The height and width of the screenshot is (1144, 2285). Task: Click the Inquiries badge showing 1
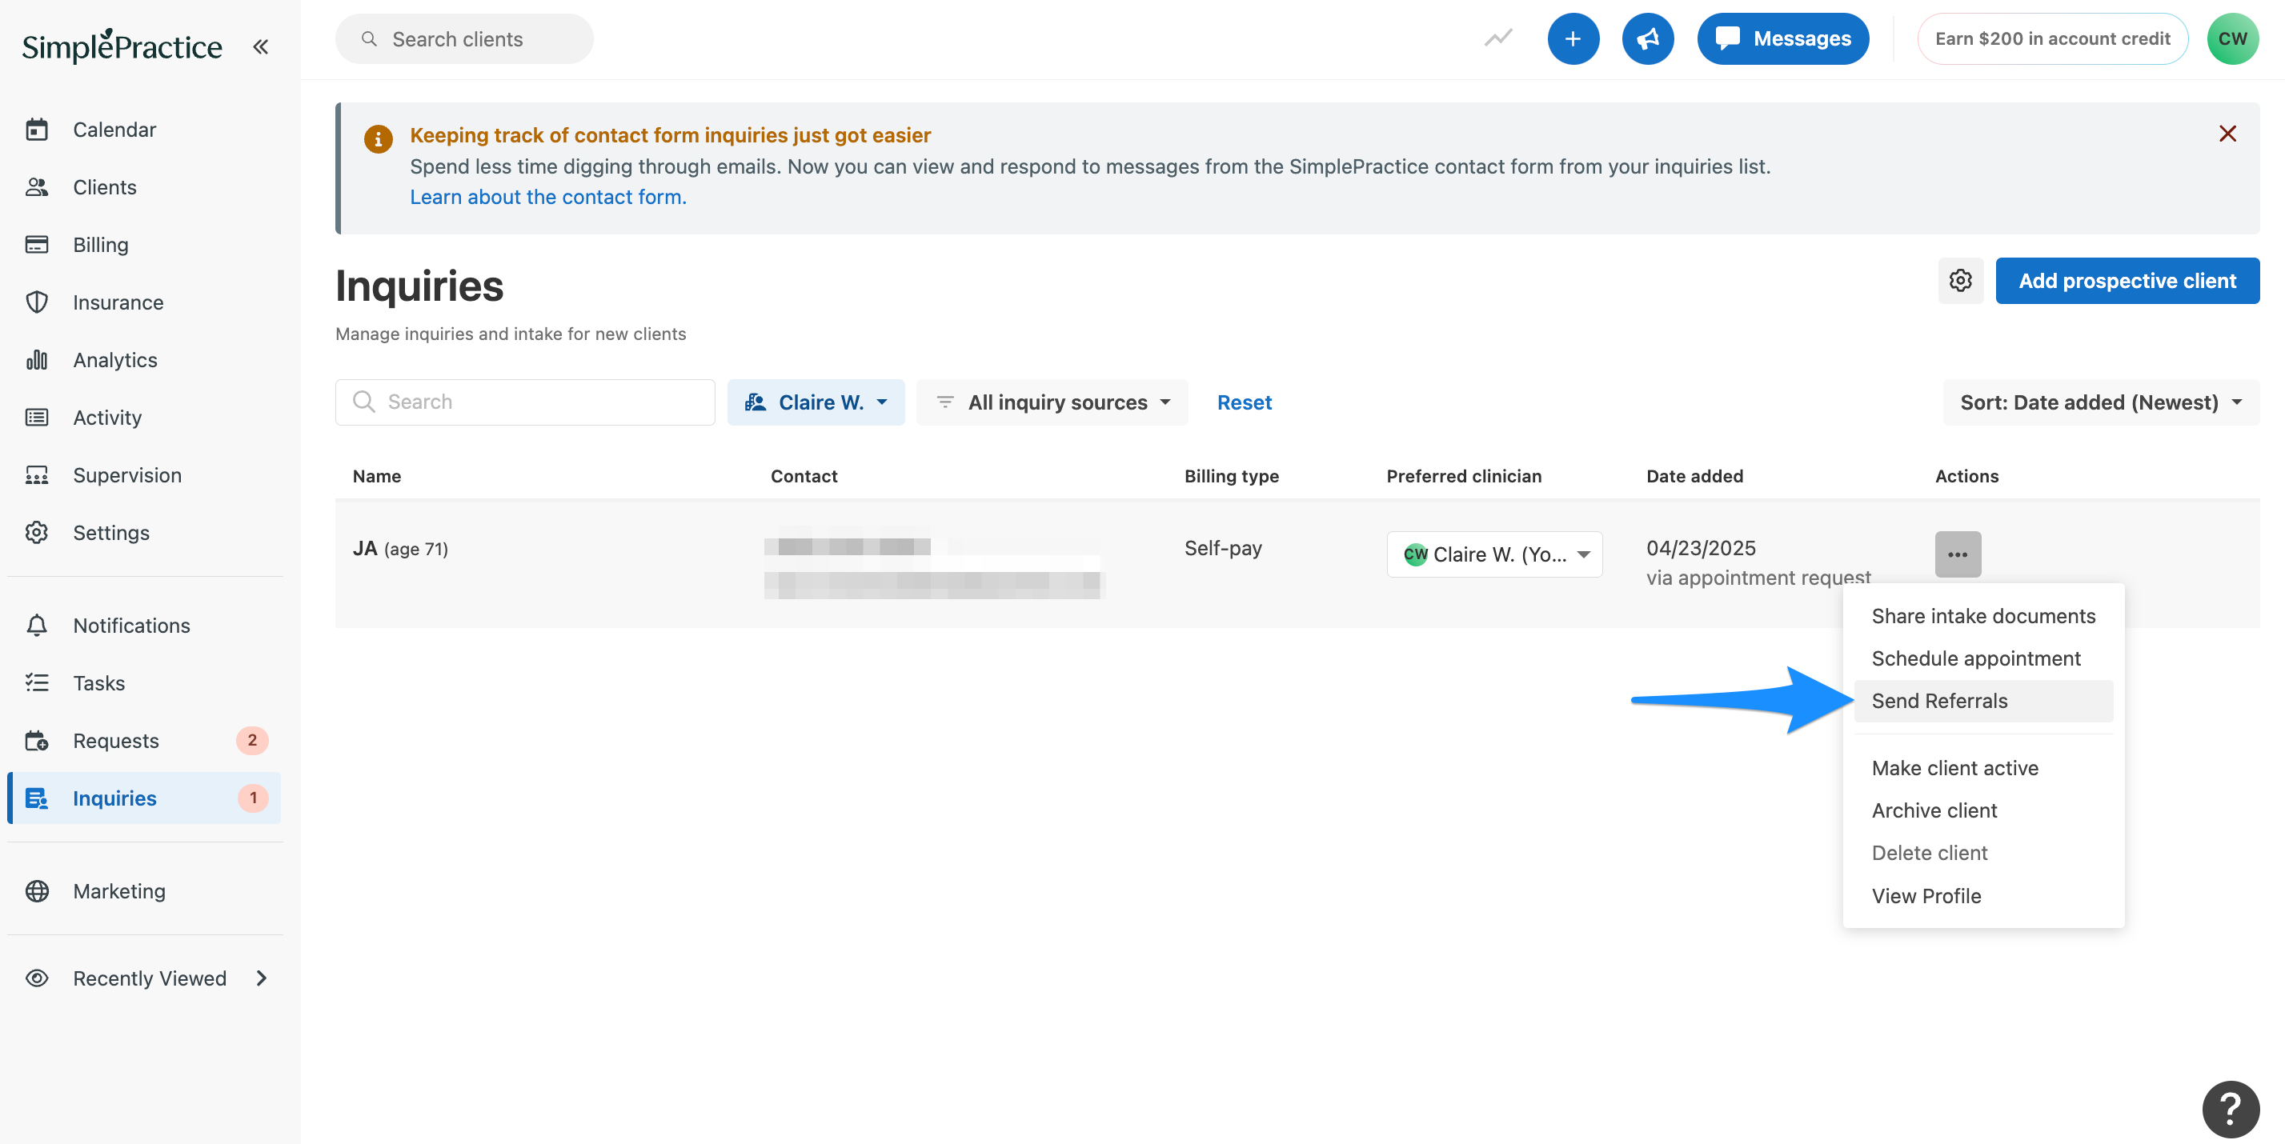(x=253, y=798)
